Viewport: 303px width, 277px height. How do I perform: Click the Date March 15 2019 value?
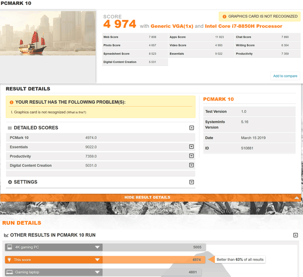tap(253, 138)
